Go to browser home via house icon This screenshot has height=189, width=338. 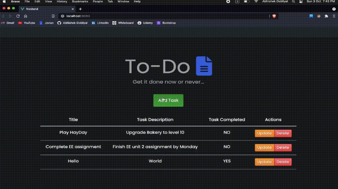25,16
